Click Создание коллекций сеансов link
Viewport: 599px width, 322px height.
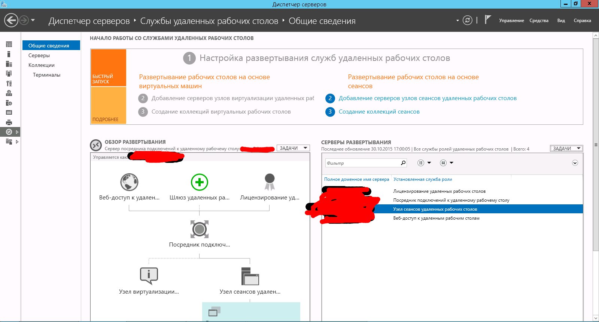(x=379, y=112)
